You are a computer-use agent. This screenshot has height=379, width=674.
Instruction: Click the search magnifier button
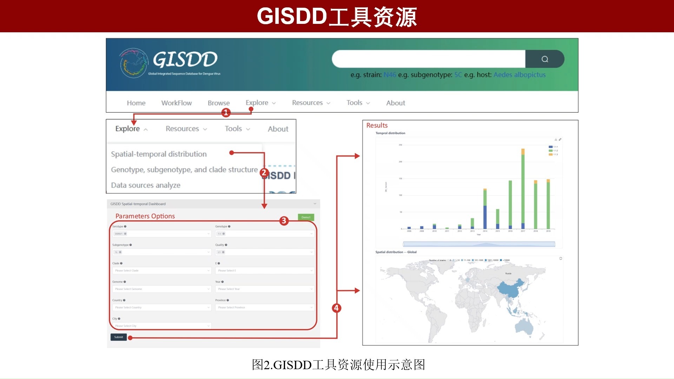(x=544, y=59)
